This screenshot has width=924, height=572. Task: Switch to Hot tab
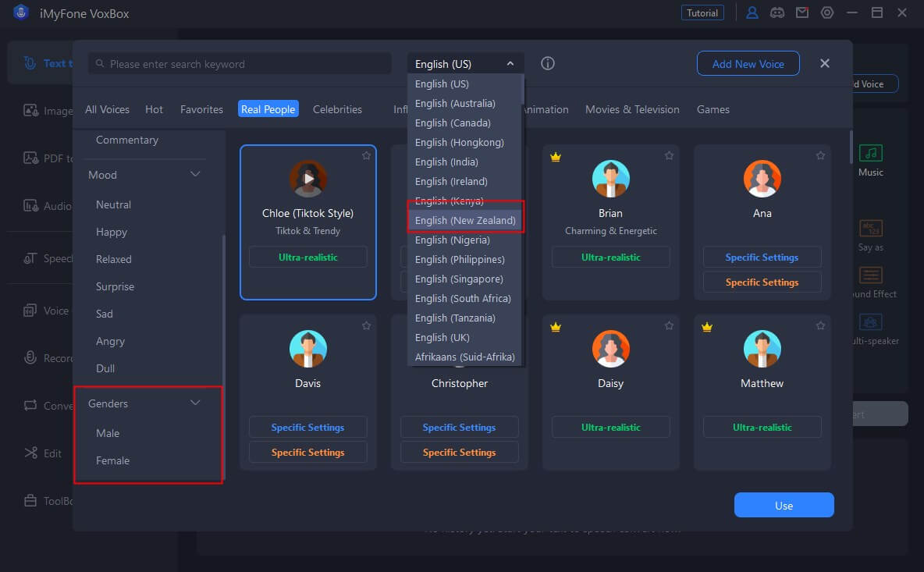(154, 109)
